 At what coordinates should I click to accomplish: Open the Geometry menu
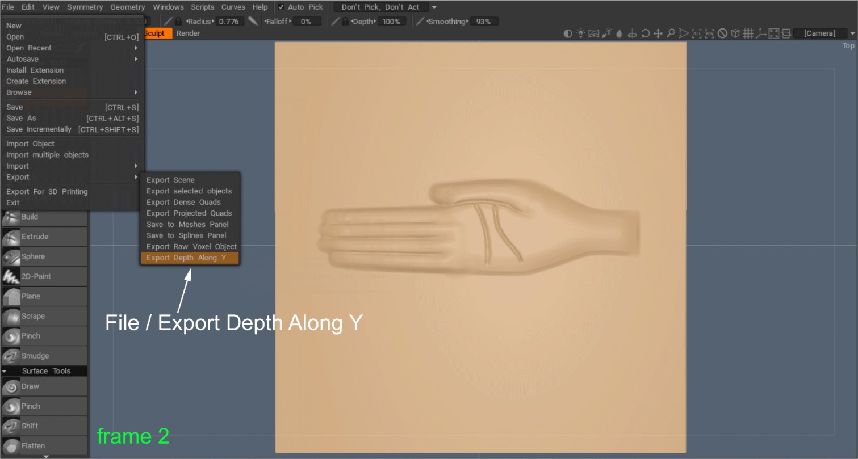pos(127,7)
